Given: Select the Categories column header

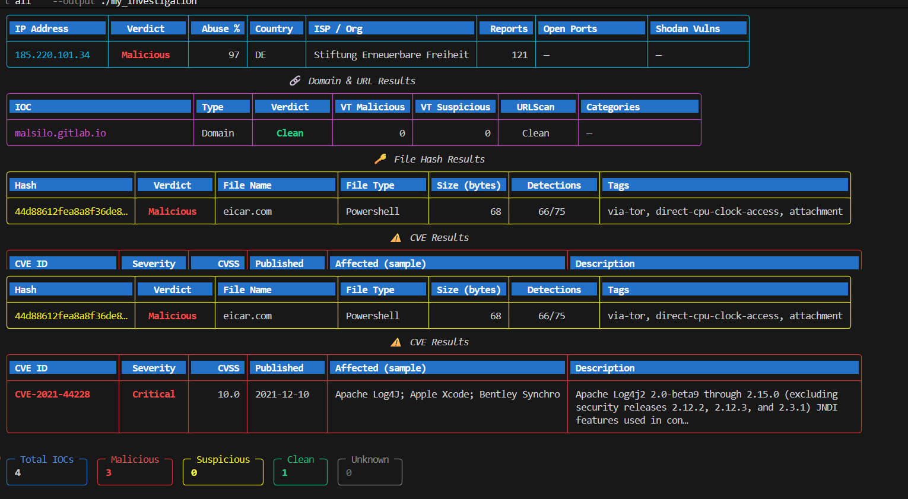Looking at the screenshot, I should (x=640, y=107).
